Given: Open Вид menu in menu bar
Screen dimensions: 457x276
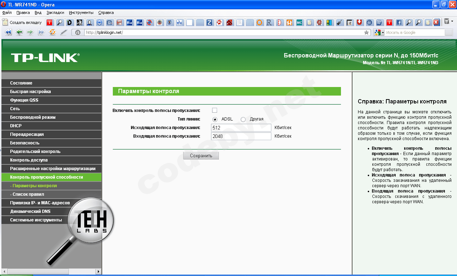Looking at the screenshot, I should [x=38, y=12].
